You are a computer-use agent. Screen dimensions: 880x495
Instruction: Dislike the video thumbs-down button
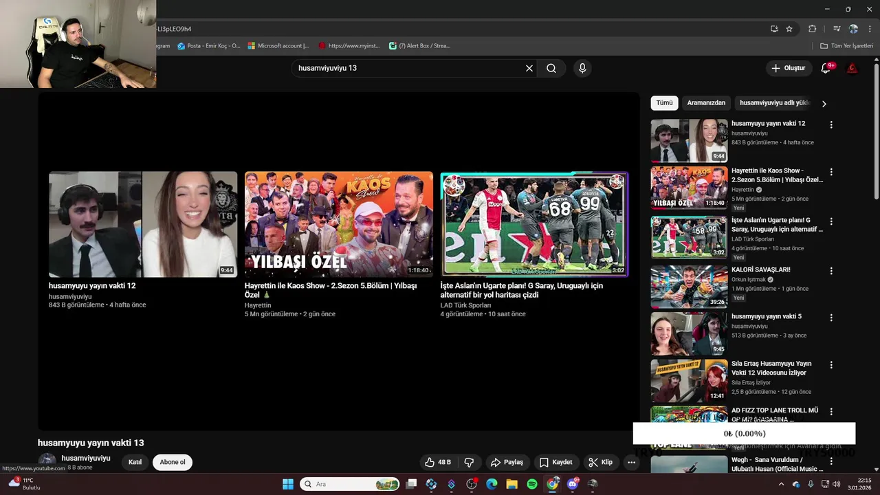point(470,462)
